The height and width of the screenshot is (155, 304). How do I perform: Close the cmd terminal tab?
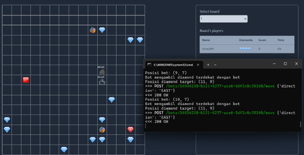click(198, 65)
